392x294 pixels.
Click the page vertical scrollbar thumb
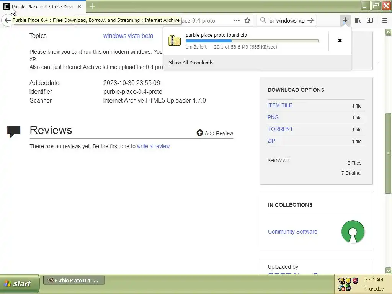388,153
